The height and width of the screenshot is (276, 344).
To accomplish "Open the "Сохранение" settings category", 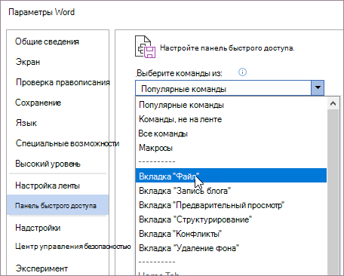I will pyautogui.click(x=38, y=103).
